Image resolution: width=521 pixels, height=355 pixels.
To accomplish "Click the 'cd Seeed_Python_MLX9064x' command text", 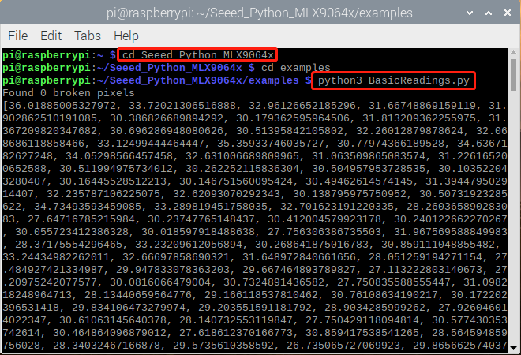I will click(x=197, y=54).
